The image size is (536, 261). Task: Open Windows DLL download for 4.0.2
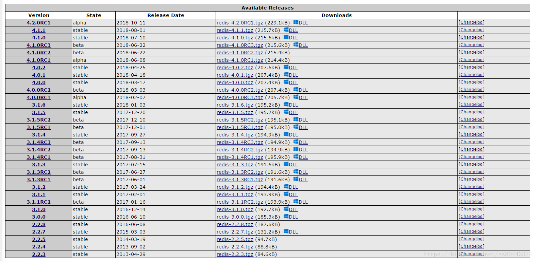[291, 68]
